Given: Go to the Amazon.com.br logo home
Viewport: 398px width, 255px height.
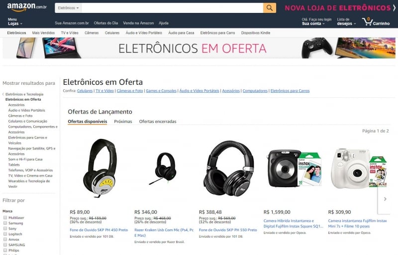Looking at the screenshot, I should point(27,7).
